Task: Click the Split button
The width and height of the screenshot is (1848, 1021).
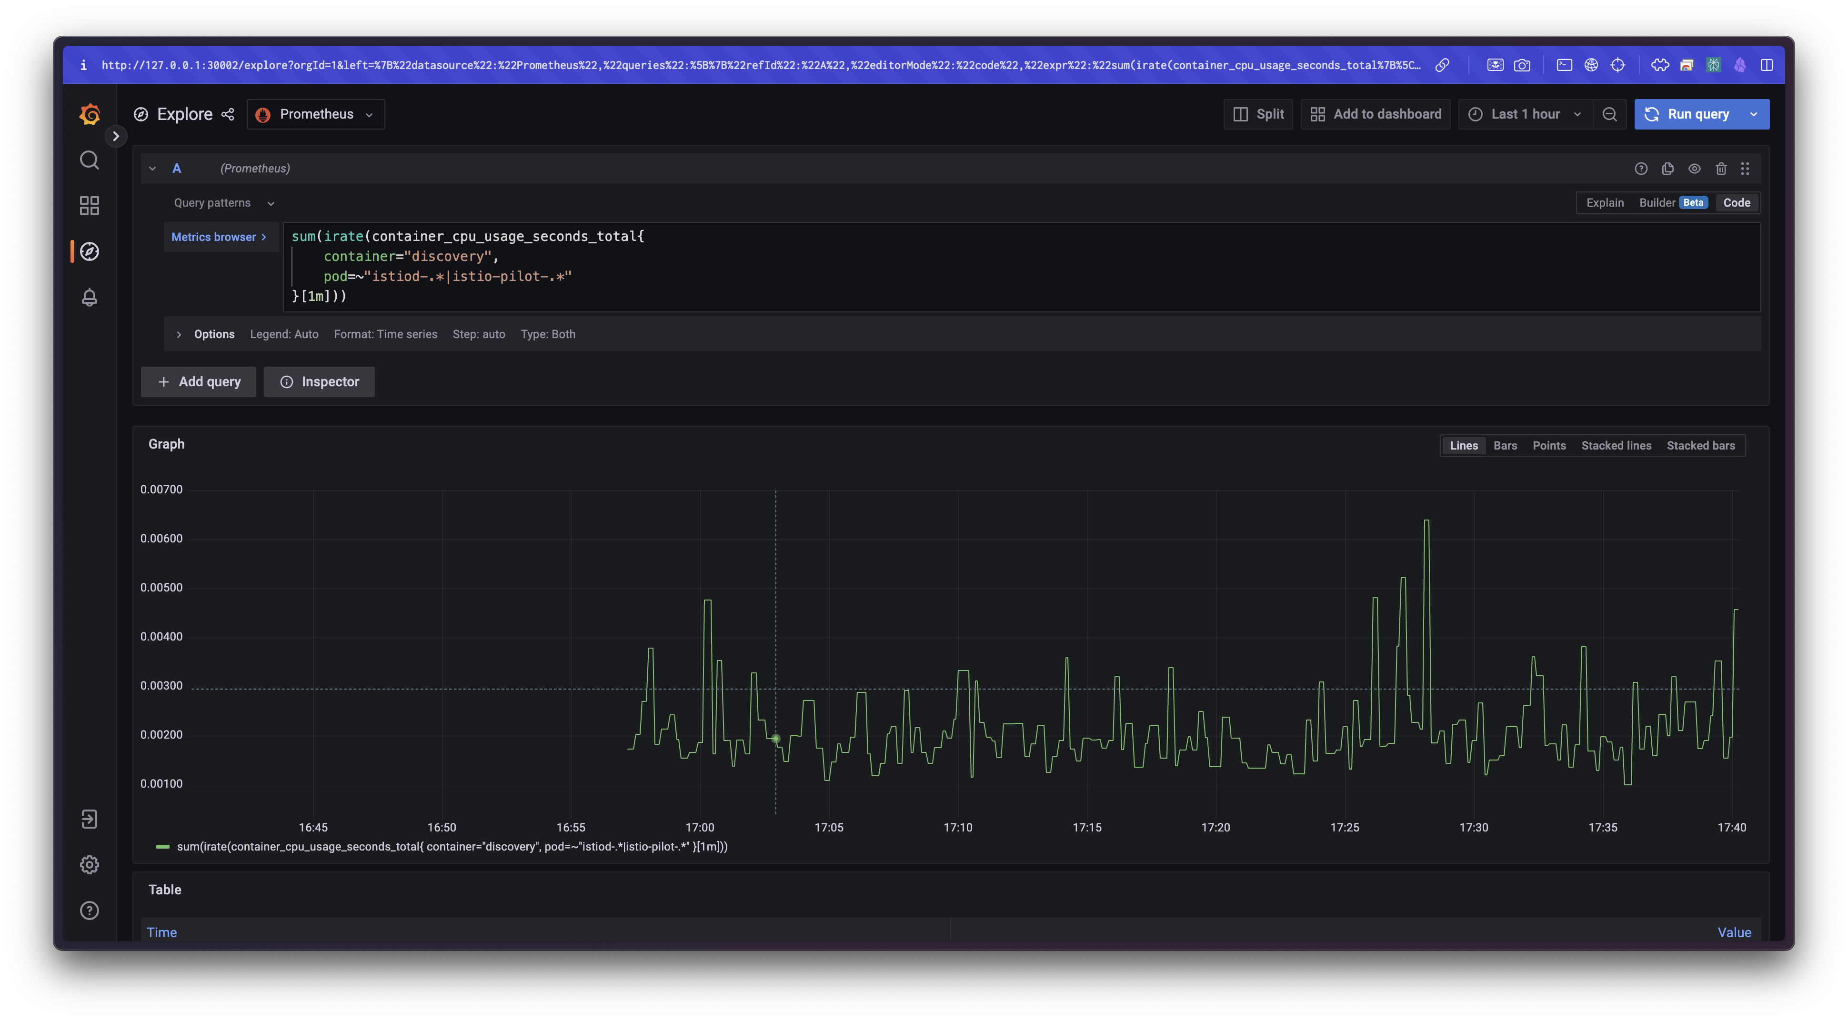Action: click(x=1257, y=114)
